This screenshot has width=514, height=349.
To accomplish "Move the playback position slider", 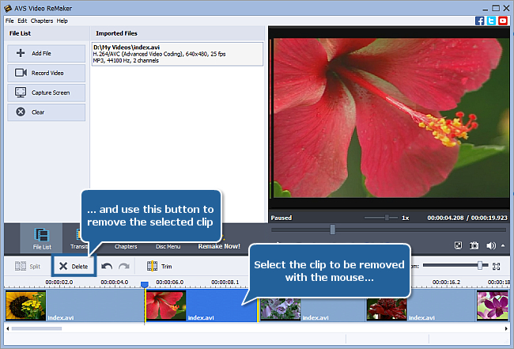I will tap(332, 230).
